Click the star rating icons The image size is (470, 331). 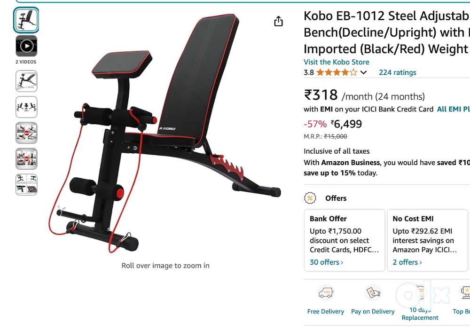[x=337, y=72]
